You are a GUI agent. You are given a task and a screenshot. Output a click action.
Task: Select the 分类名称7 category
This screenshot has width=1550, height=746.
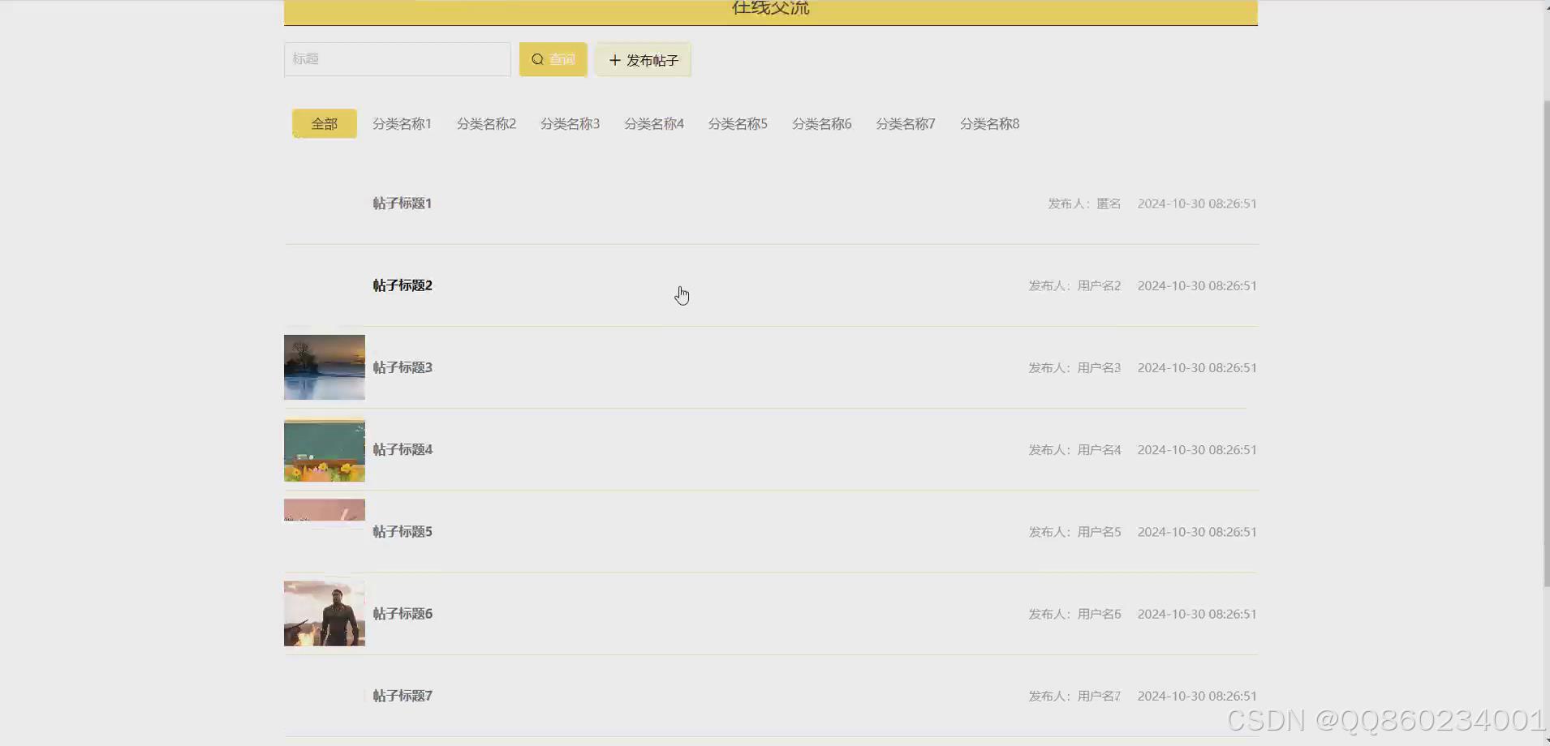pos(906,123)
